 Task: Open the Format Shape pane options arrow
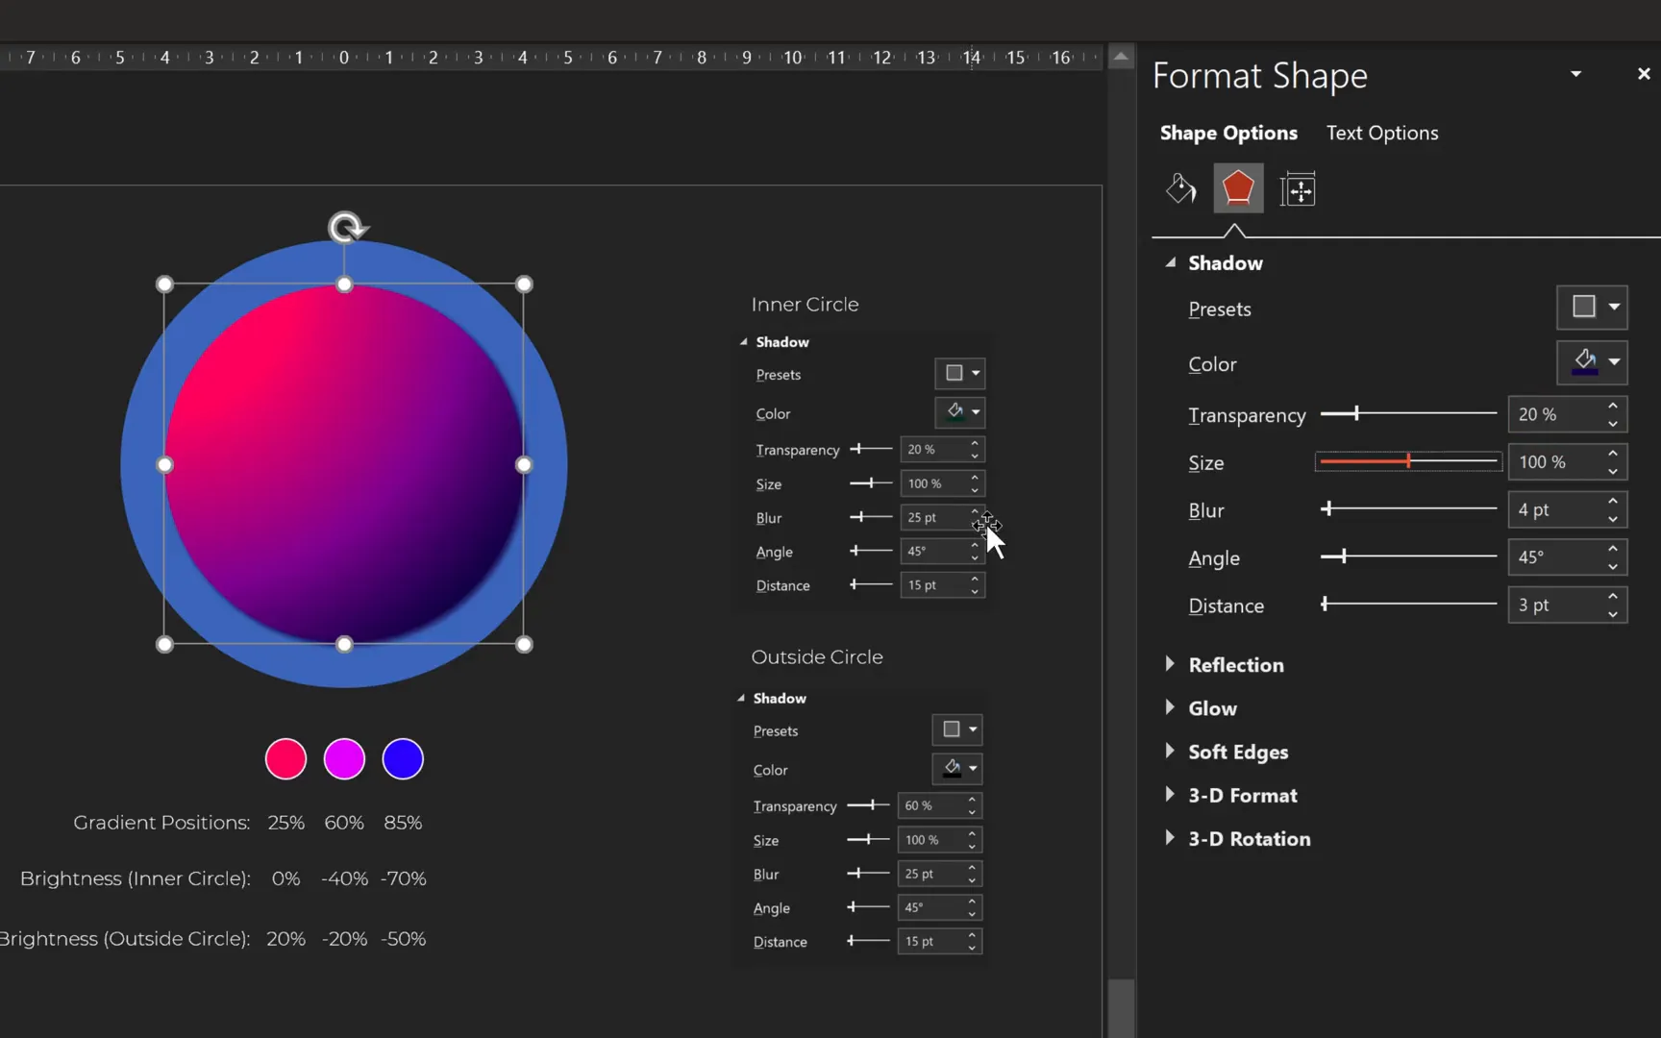tap(1574, 74)
